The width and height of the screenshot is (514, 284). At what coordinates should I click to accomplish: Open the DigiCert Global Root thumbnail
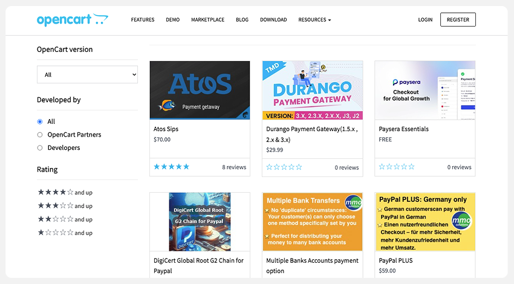click(x=200, y=222)
